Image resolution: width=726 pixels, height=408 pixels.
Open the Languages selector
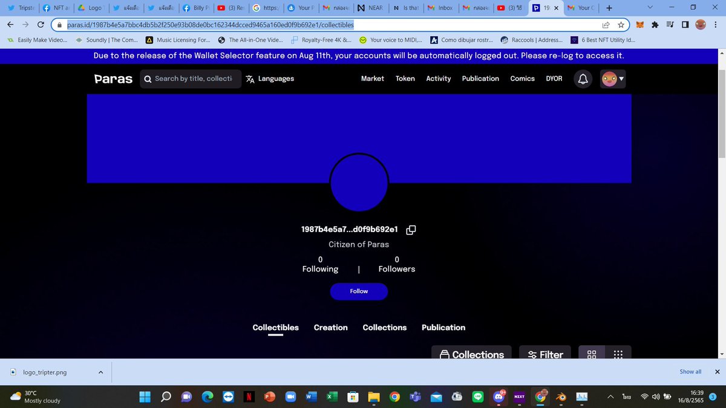(x=270, y=79)
